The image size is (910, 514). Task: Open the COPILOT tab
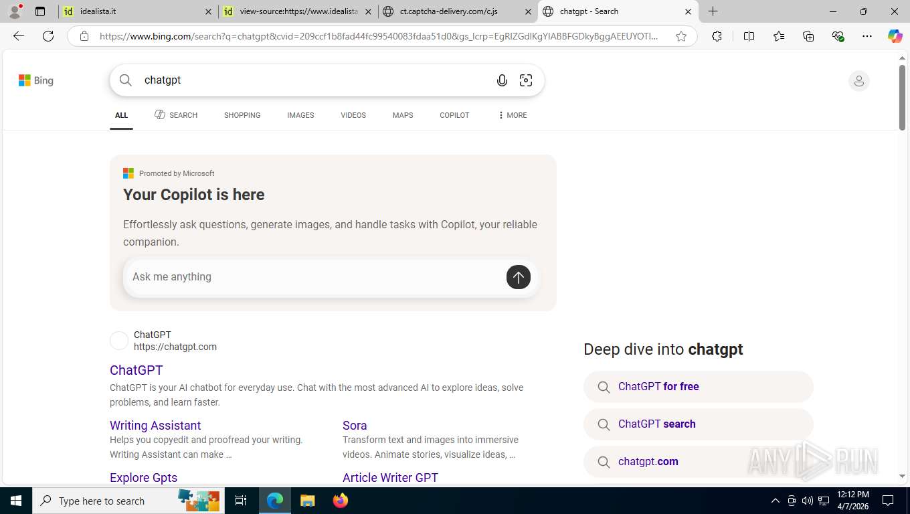coord(454,115)
